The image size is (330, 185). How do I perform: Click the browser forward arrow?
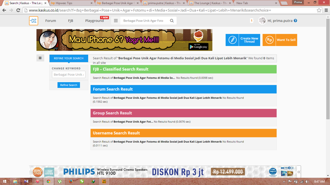tap(11, 10)
